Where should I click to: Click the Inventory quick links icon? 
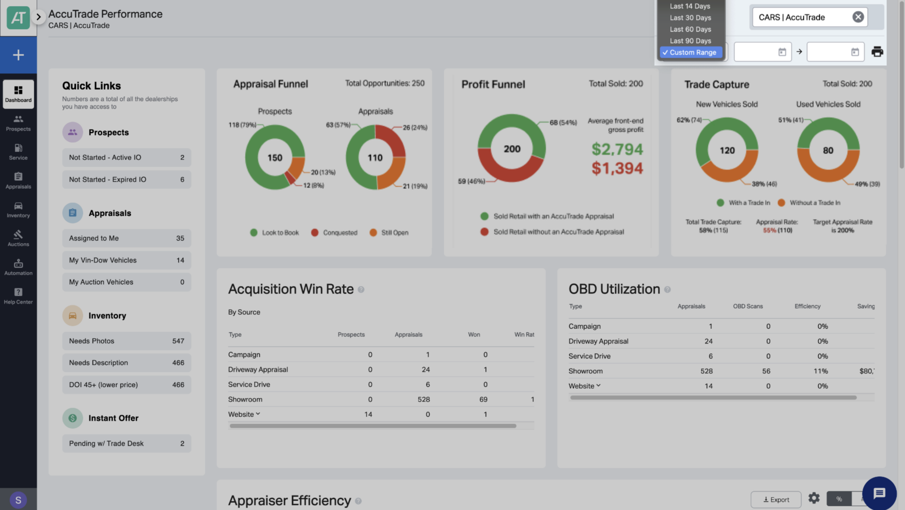pyautogui.click(x=72, y=315)
